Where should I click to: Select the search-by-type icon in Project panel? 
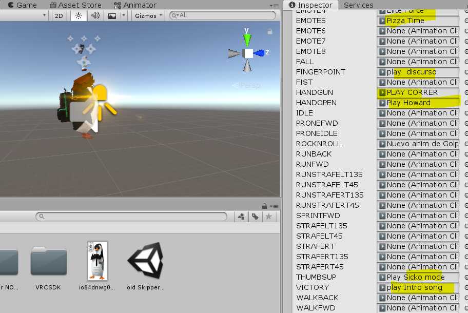click(241, 217)
